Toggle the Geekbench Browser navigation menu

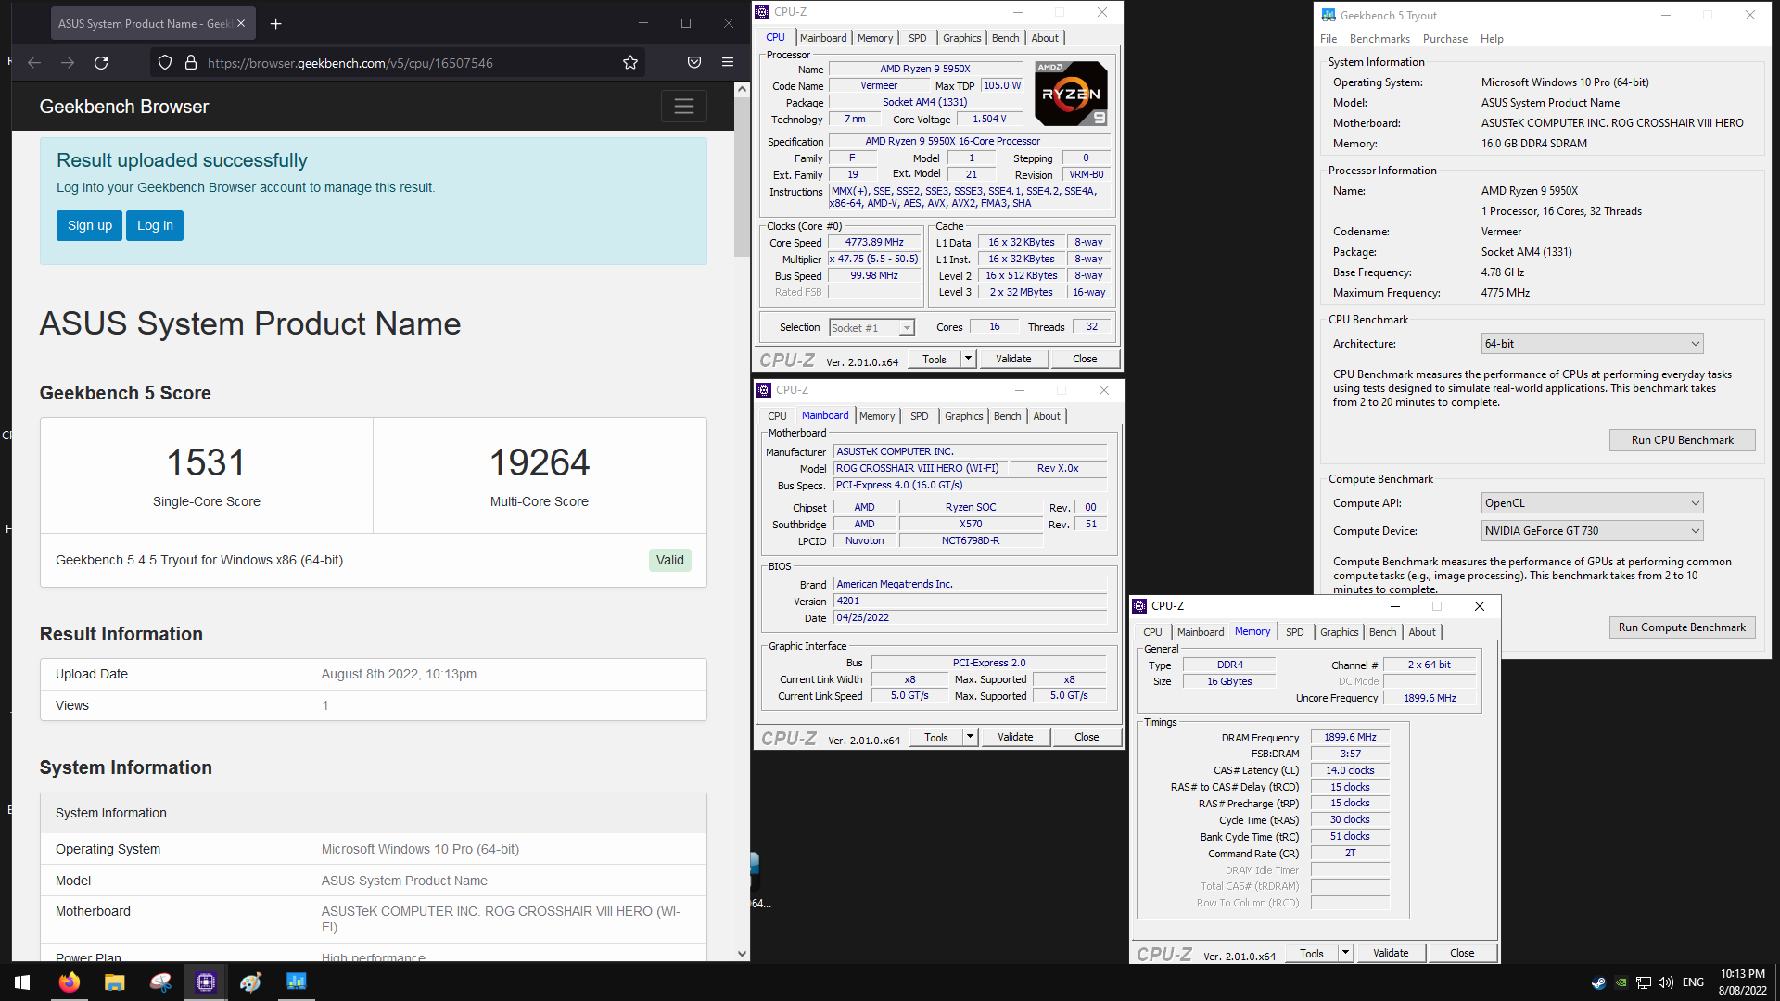(684, 107)
